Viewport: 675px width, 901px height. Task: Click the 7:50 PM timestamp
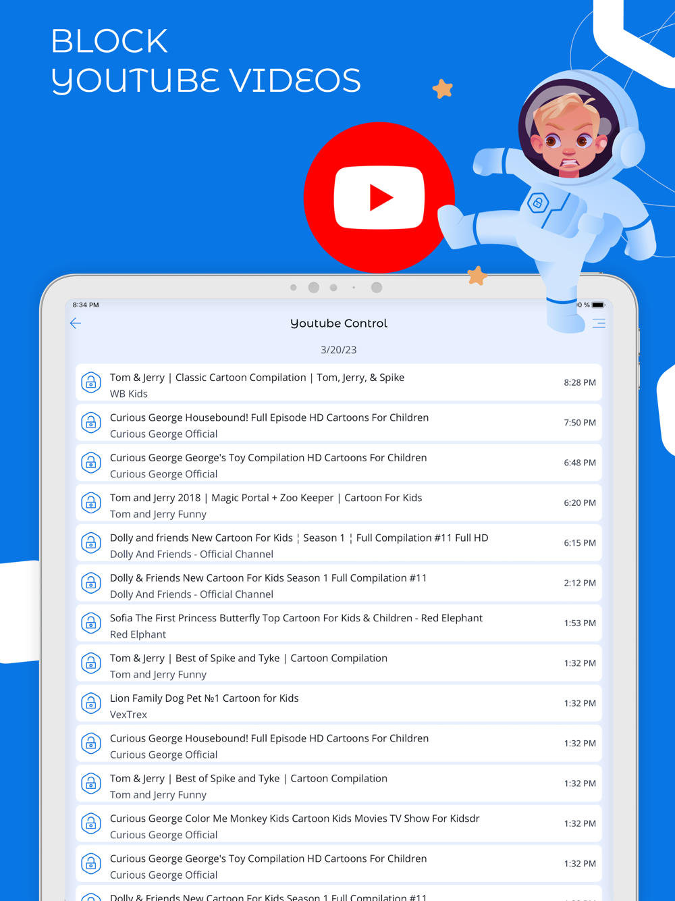click(580, 423)
